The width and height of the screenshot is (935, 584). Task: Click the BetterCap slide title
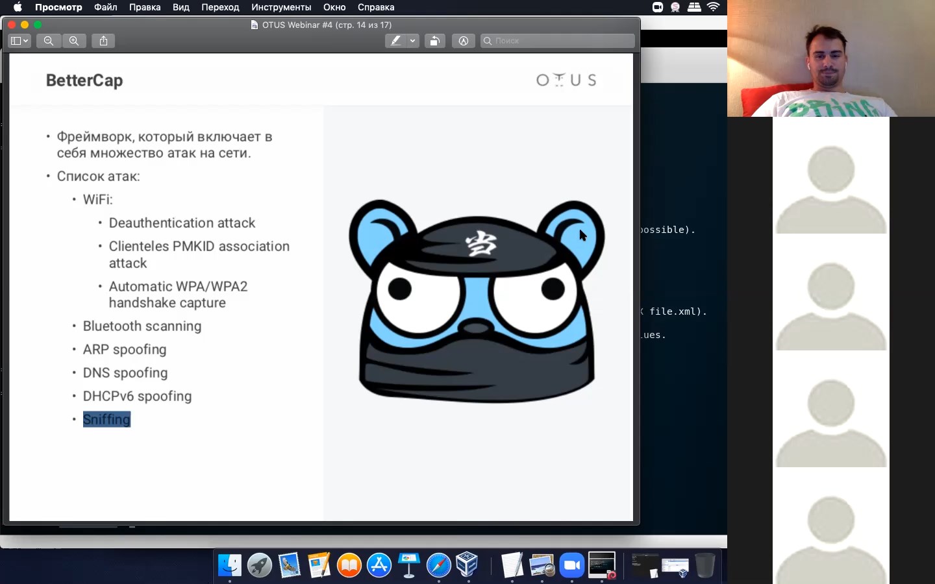[84, 80]
